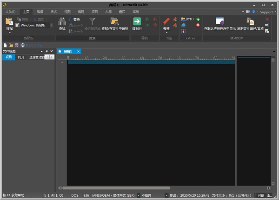Switch to the View (视图) ribbon tab
279x200 pixels.
(x=68, y=11)
